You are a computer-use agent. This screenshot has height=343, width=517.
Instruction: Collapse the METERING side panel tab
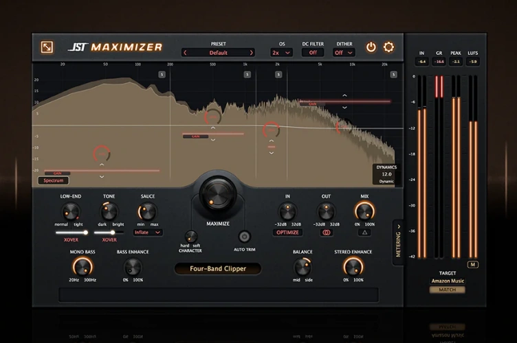tap(398, 242)
